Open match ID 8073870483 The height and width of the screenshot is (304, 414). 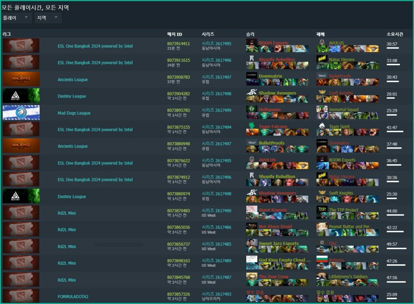pos(178,210)
